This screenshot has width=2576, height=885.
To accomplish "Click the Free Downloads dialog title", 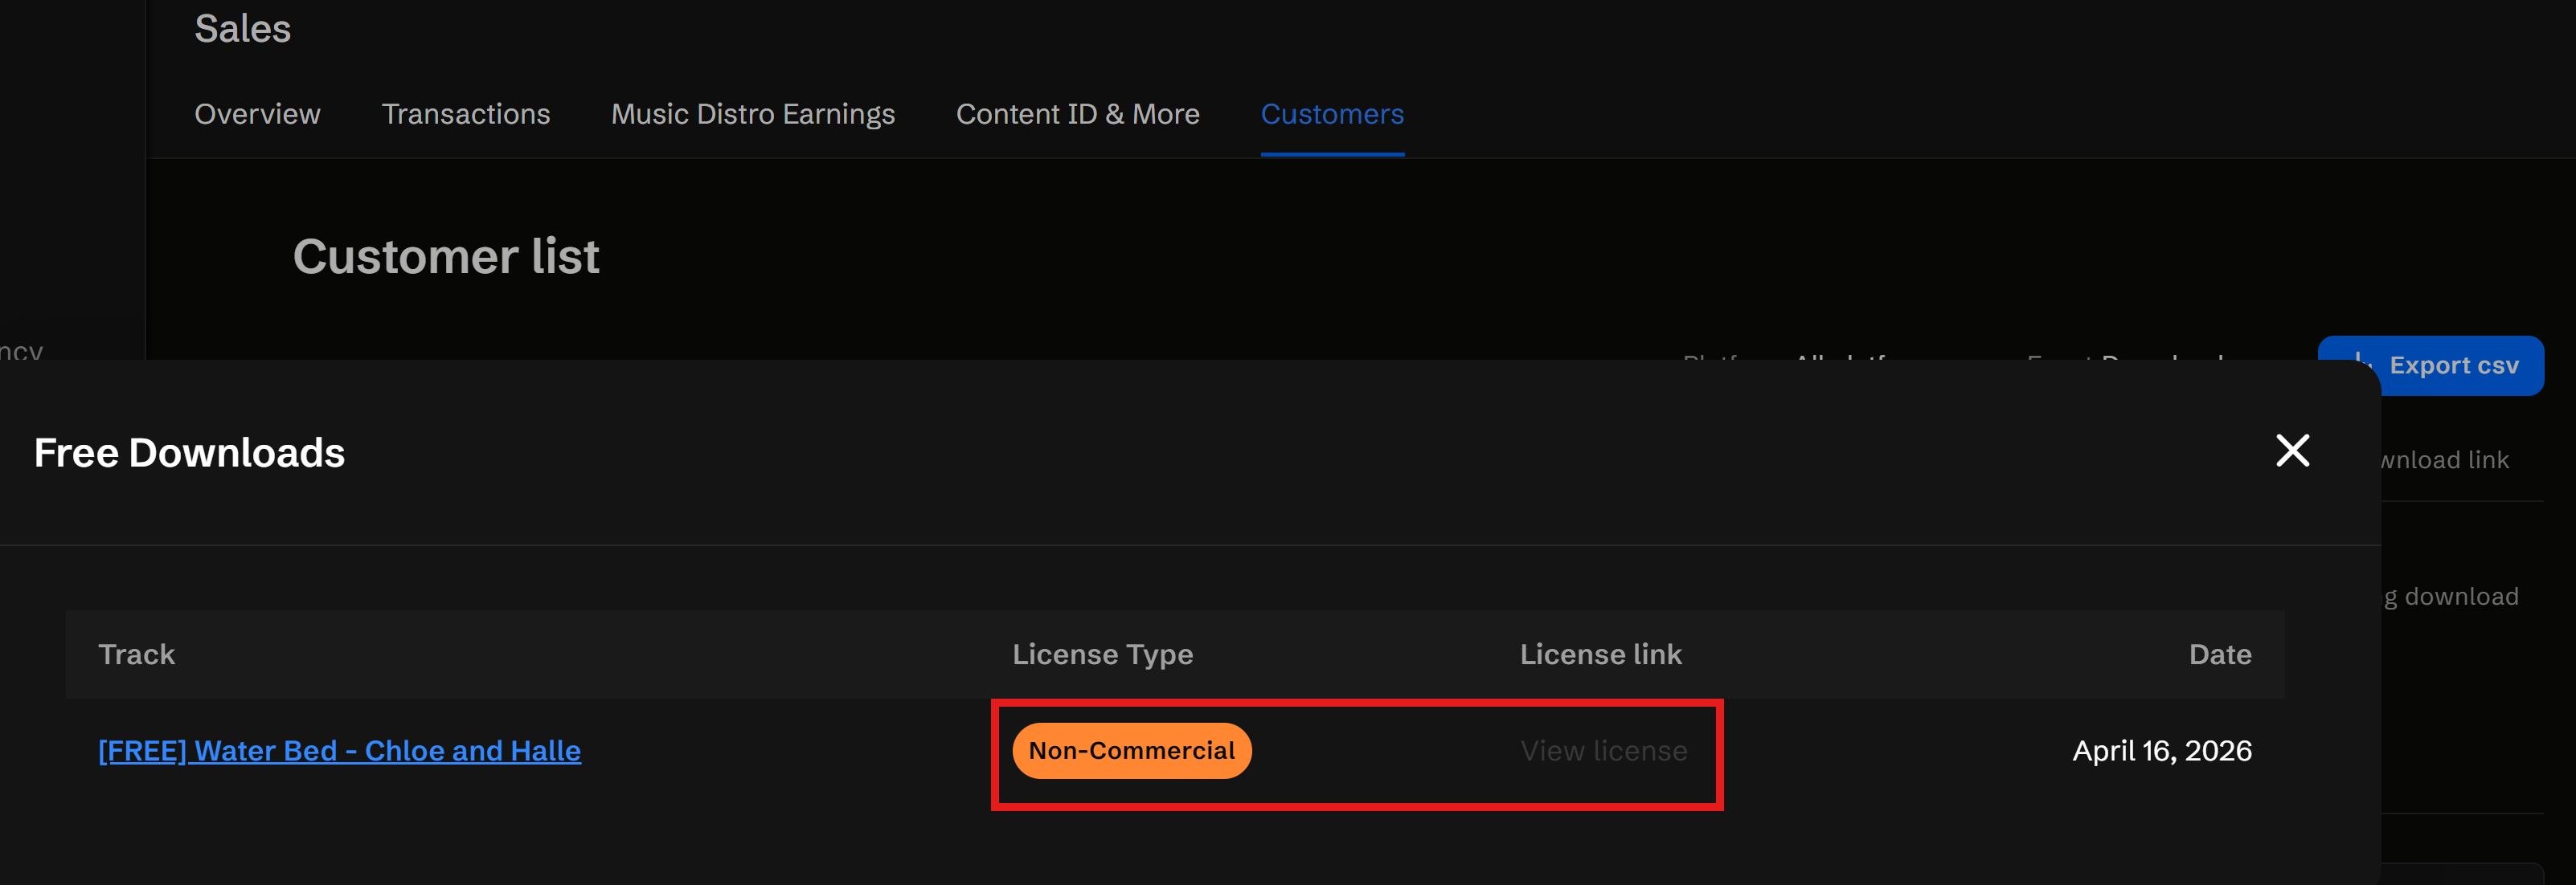I will point(190,452).
